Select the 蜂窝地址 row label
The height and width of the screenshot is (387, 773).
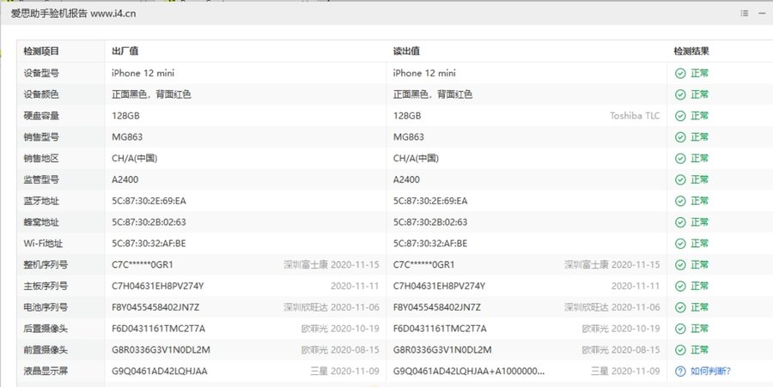(41, 222)
